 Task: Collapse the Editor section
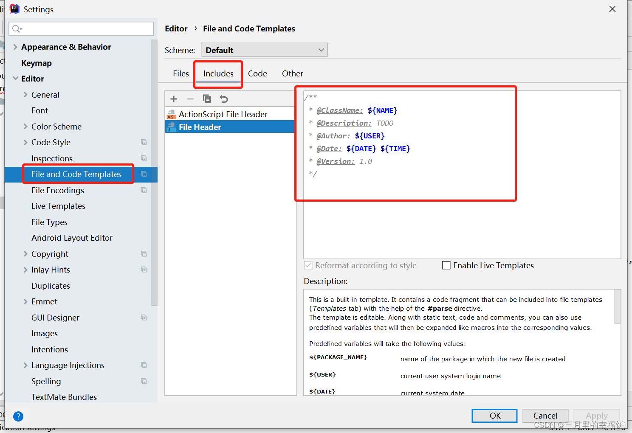(x=15, y=79)
